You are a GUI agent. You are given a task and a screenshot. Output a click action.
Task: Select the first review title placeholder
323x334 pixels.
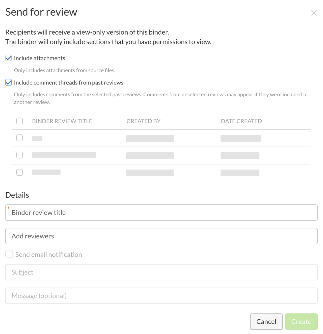click(x=37, y=138)
